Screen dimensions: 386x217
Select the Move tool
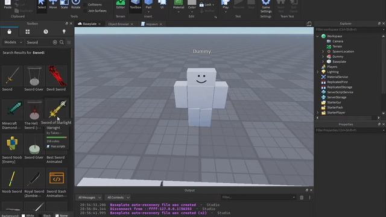pyautogui.click(x=53, y=4)
